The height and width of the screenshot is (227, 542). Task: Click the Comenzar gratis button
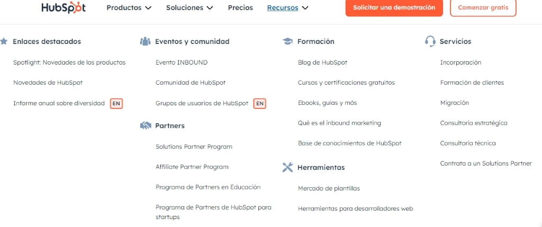483,7
